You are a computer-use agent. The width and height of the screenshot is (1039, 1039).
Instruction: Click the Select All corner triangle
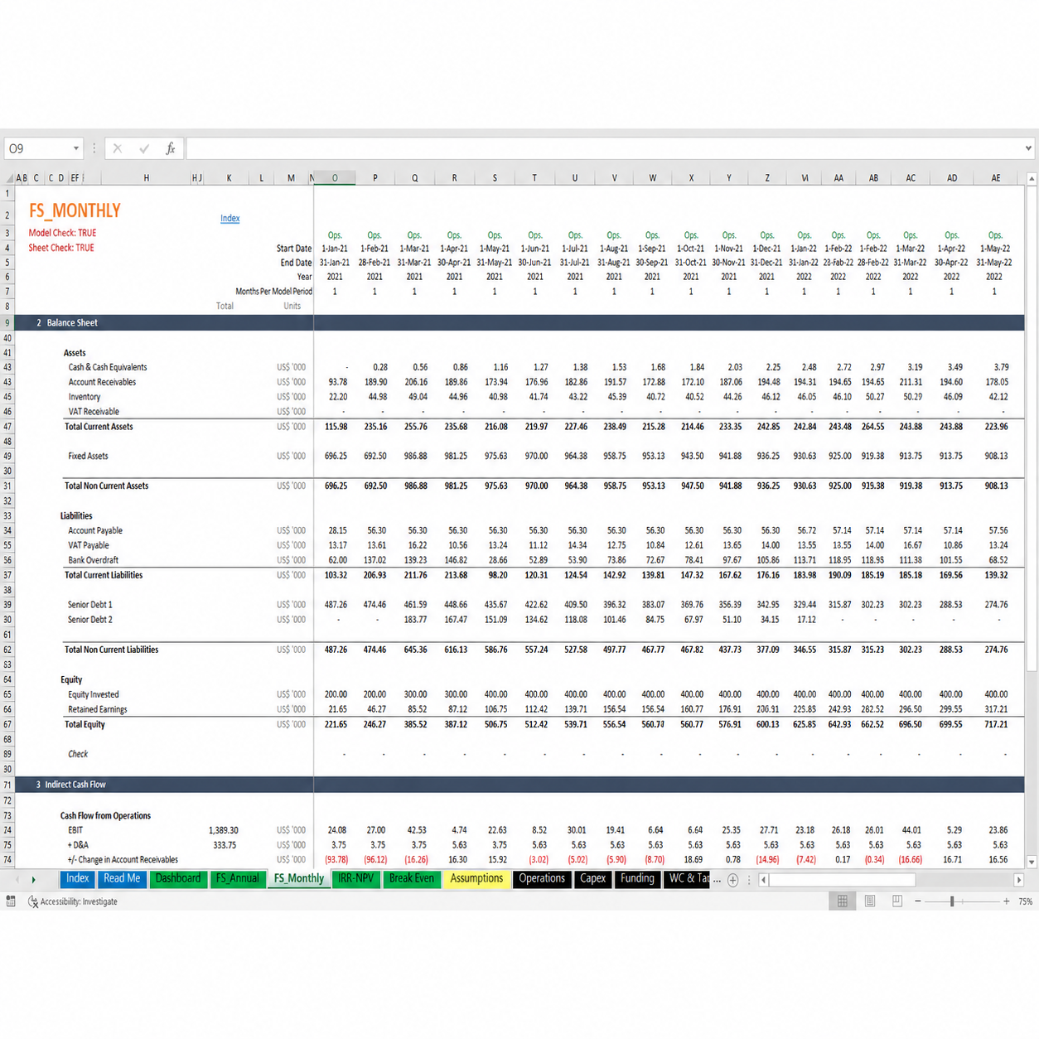9,178
